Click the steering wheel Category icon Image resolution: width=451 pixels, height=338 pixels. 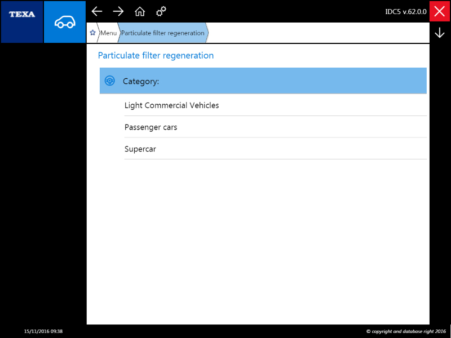click(x=109, y=81)
